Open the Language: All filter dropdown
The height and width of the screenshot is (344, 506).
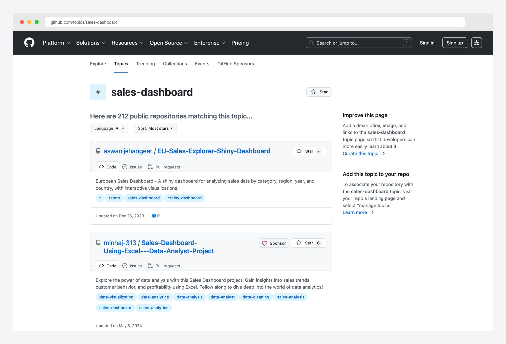(109, 128)
